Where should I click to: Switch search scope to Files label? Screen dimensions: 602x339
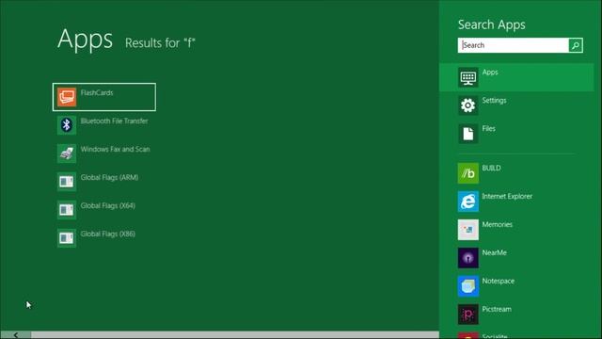(489, 128)
